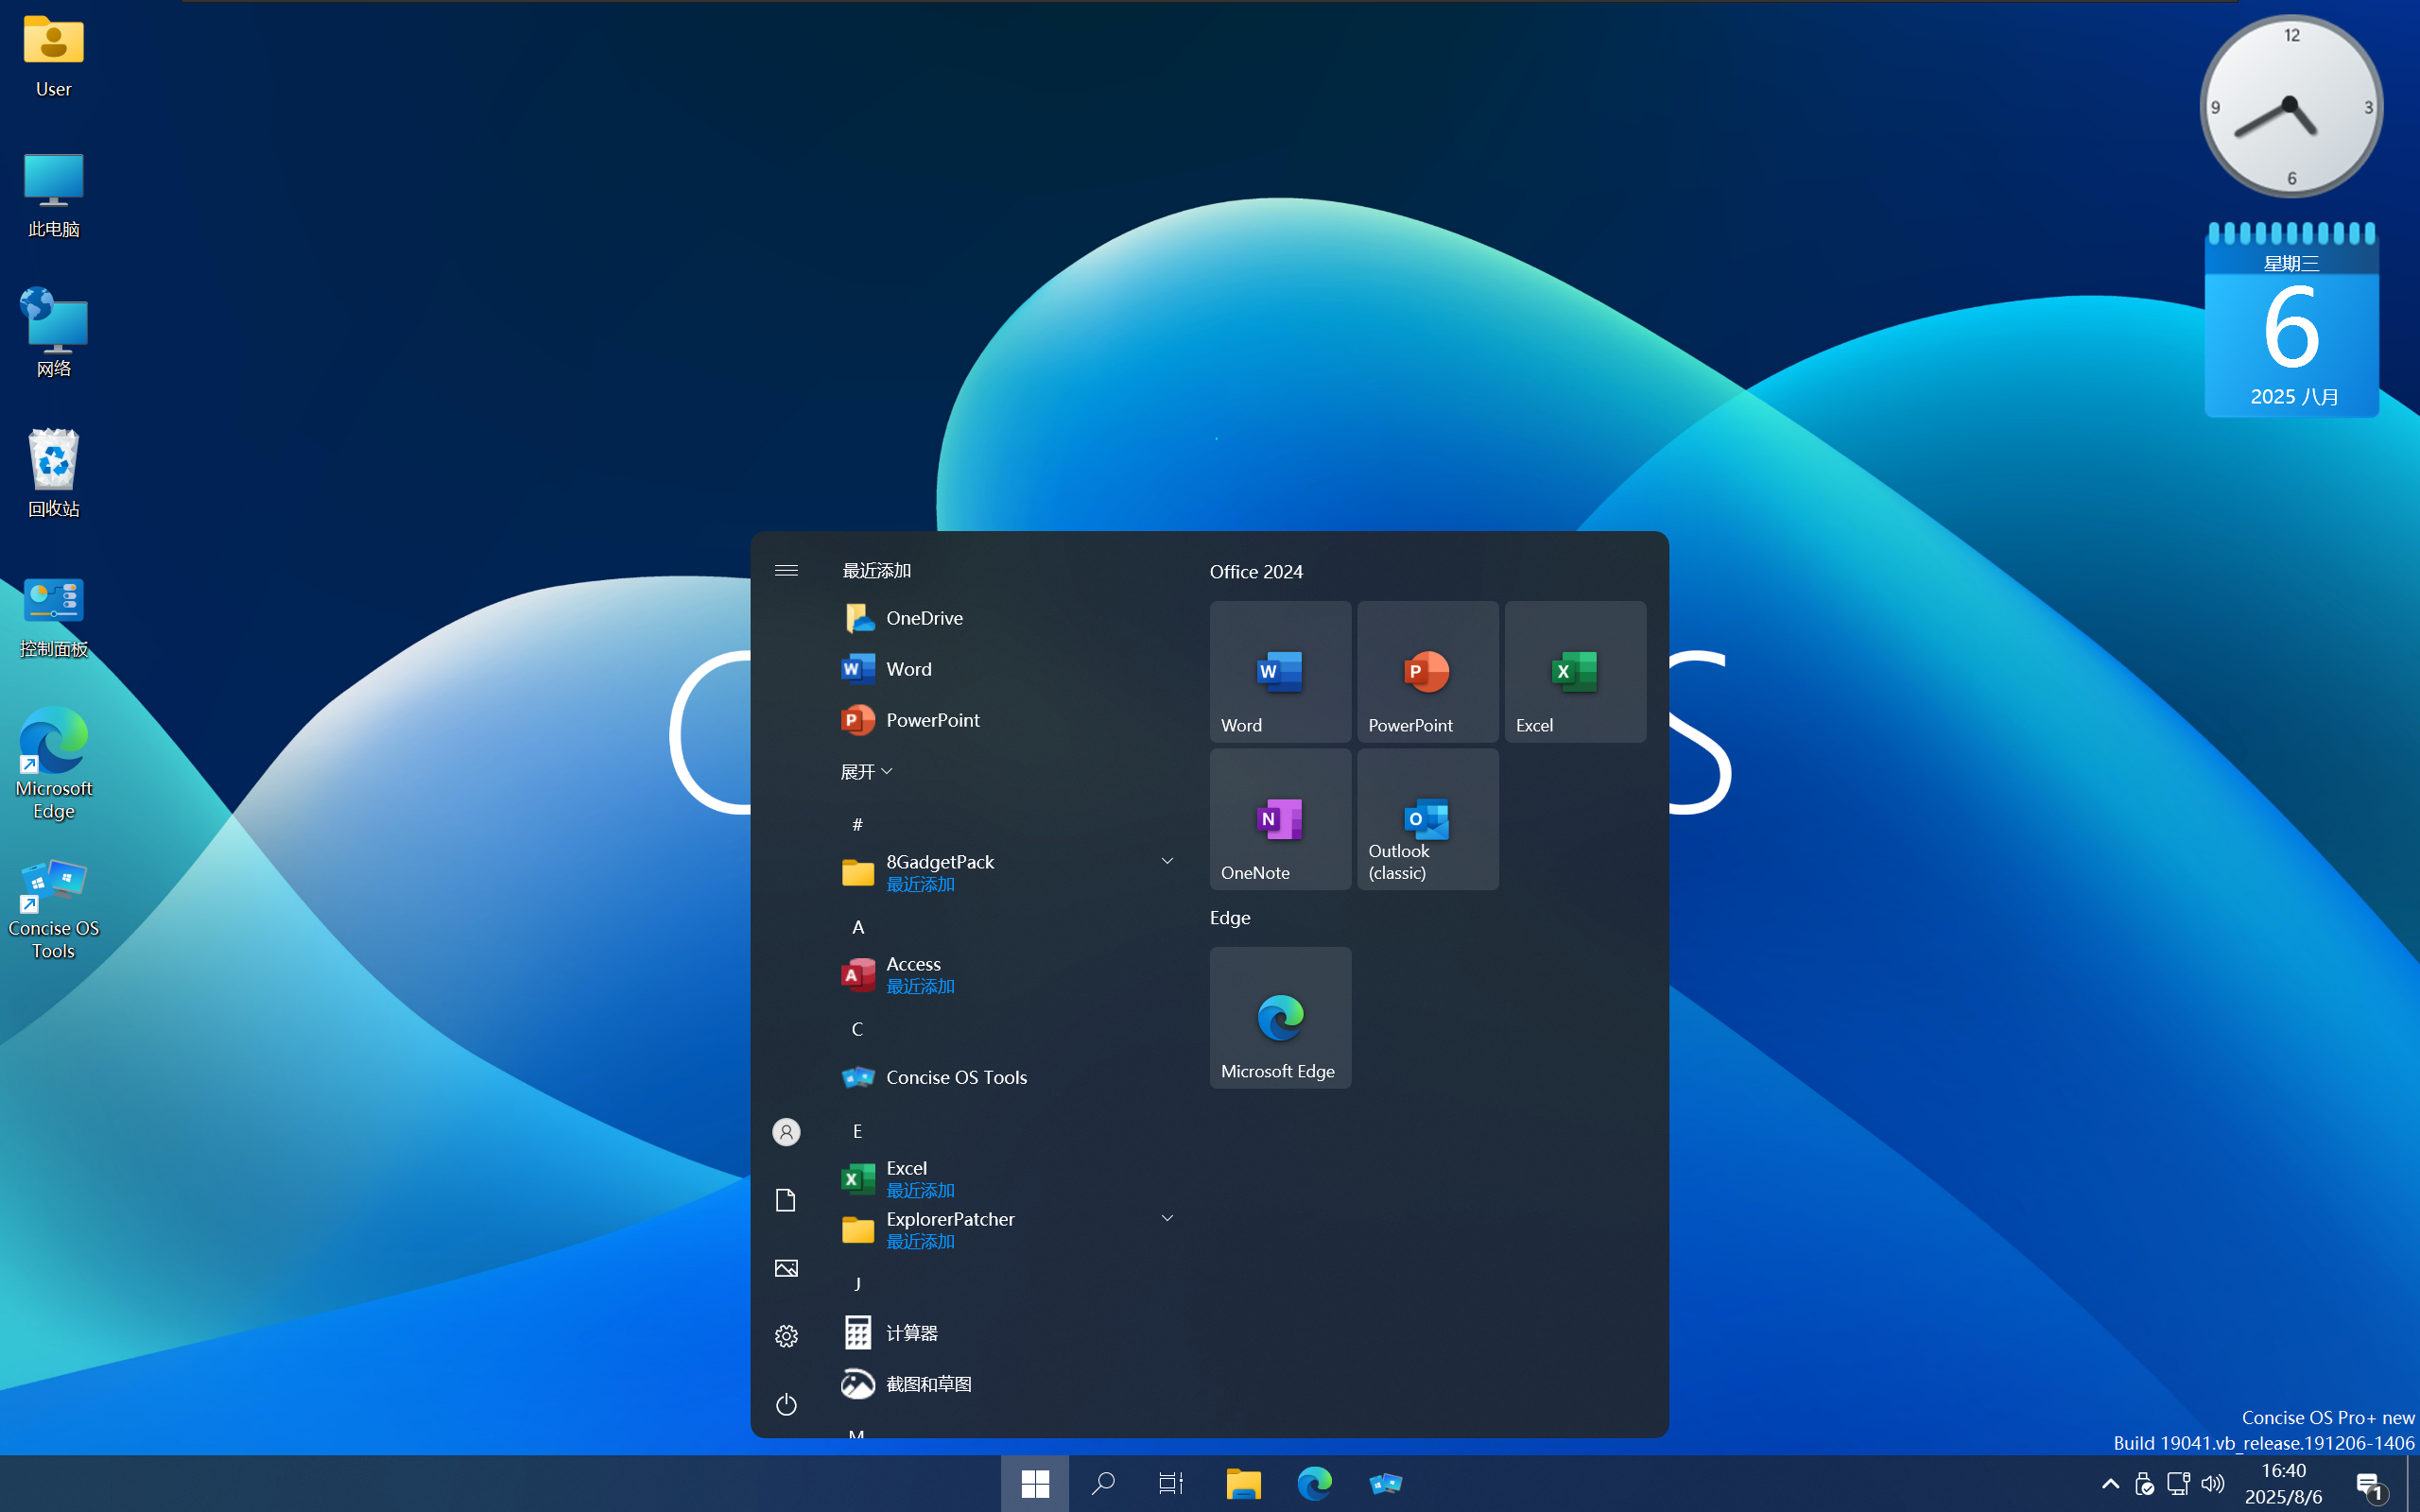Open the Word tile in Office 2024
Screen dimensions: 2420x1512
[1279, 671]
